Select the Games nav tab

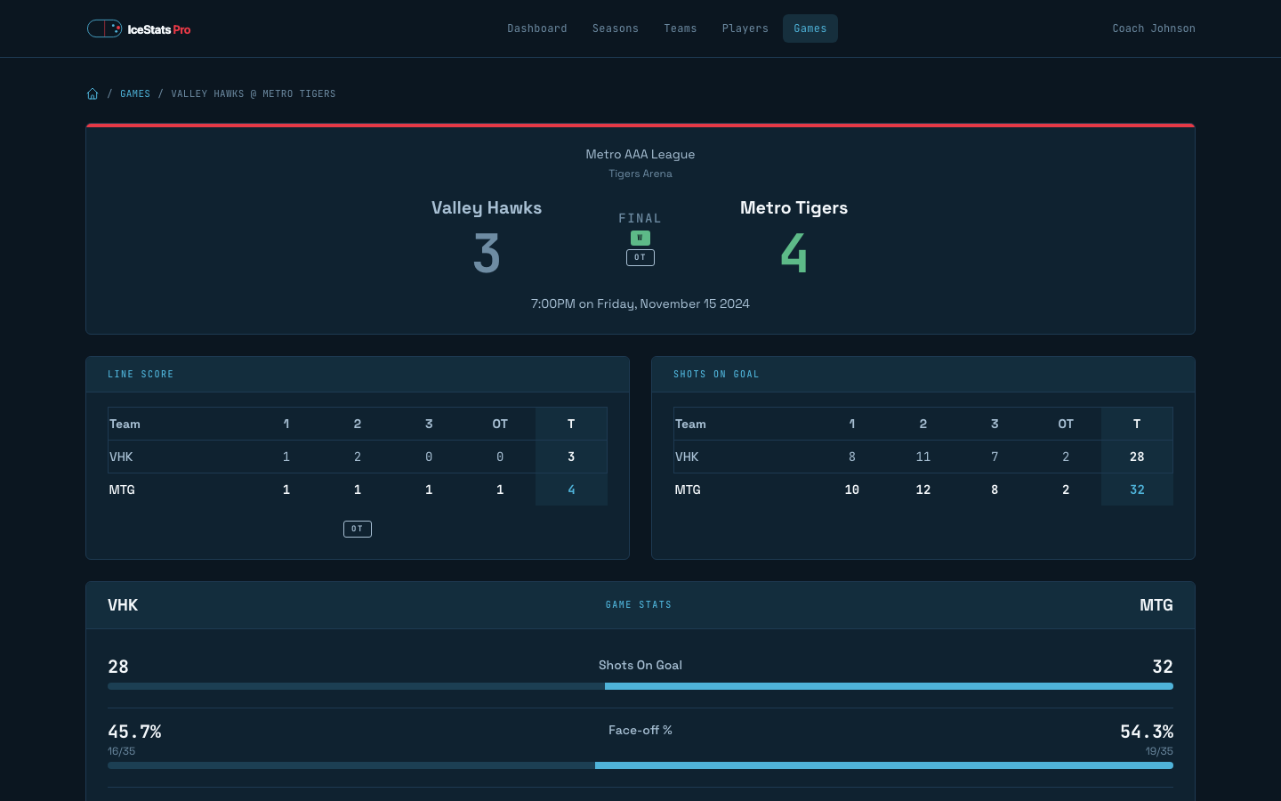(810, 28)
